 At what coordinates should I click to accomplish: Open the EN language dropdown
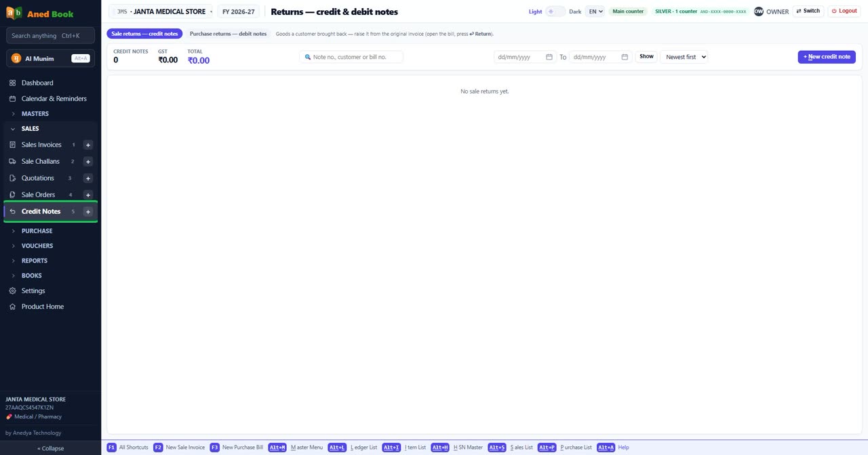(595, 12)
